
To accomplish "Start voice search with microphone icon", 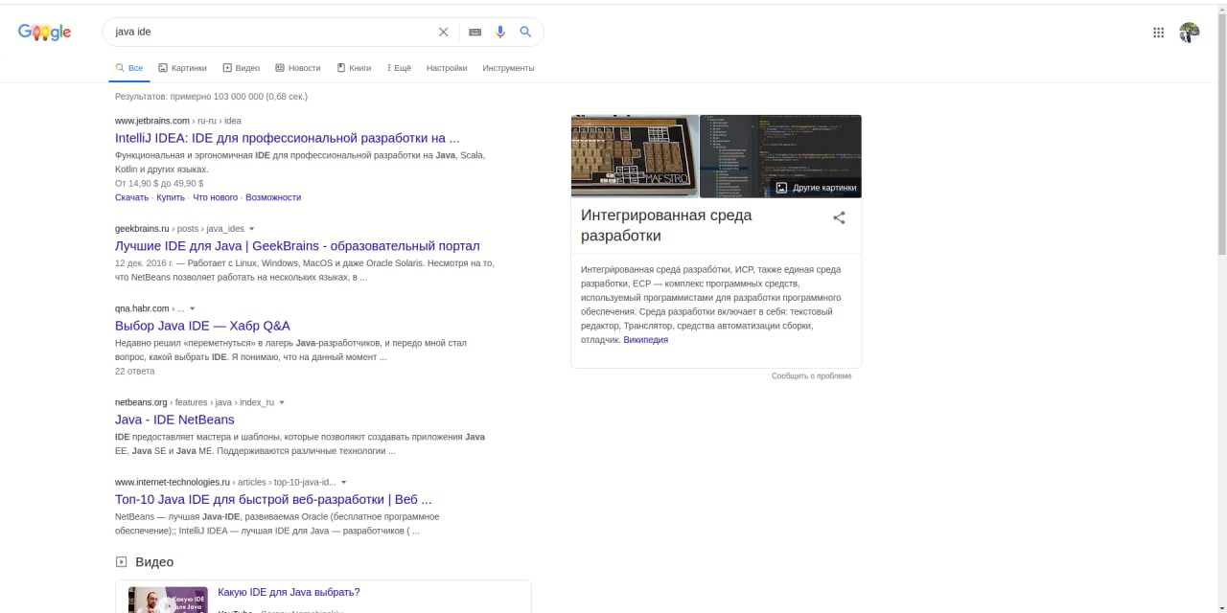I will pos(499,32).
